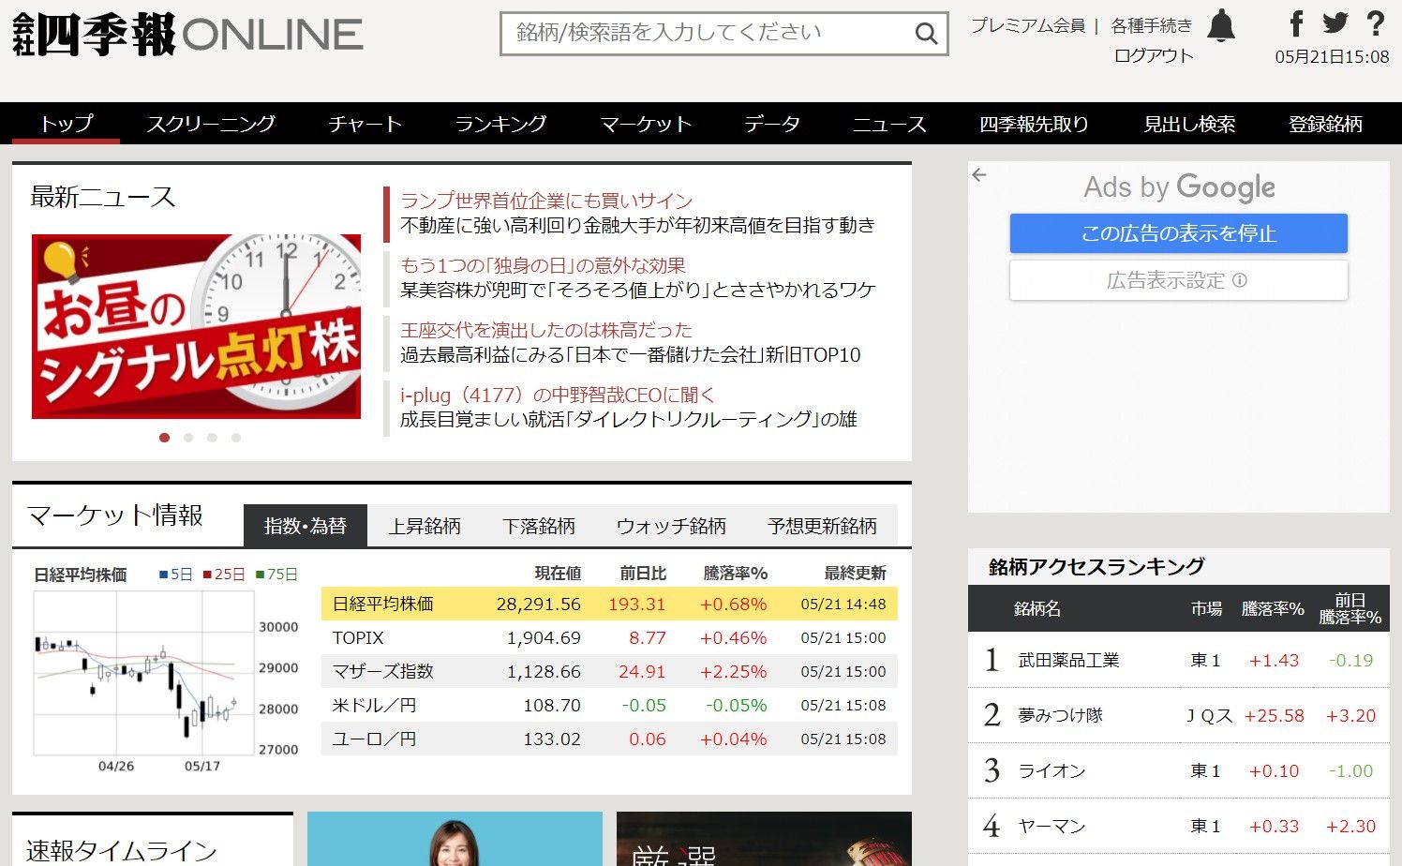The height and width of the screenshot is (866, 1402).
Task: Click the stock search input field
Action: pos(703,33)
